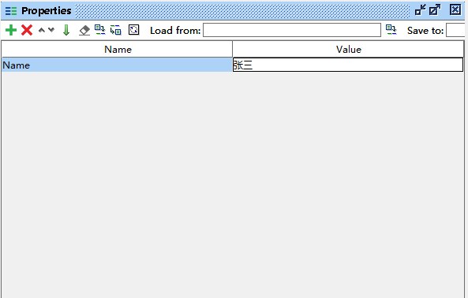Click icon right of Load from field
The image size is (468, 298).
(x=391, y=30)
